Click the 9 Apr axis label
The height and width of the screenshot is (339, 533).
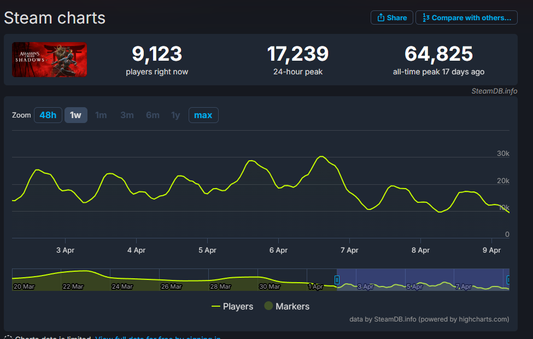click(491, 250)
